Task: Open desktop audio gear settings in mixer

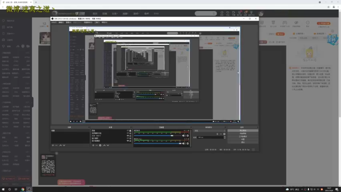Action: 188,136
